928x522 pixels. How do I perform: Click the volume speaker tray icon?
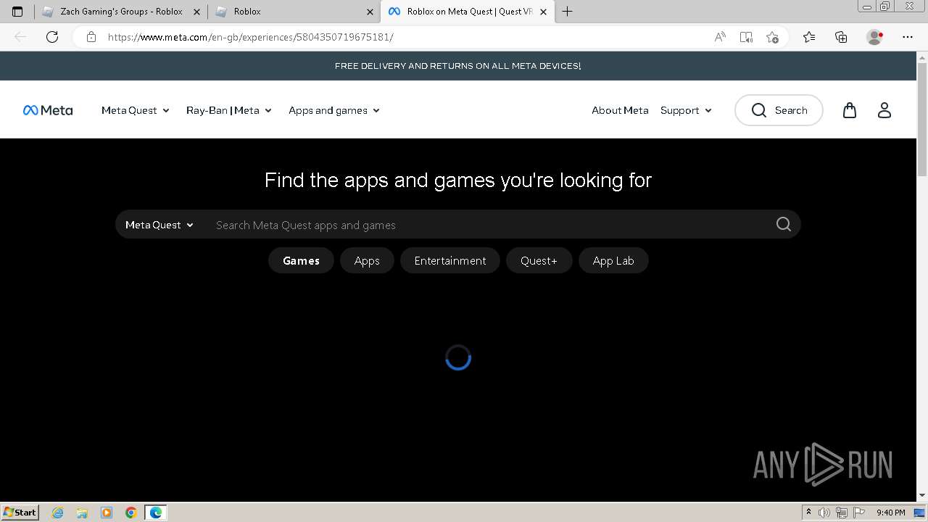[x=825, y=513]
